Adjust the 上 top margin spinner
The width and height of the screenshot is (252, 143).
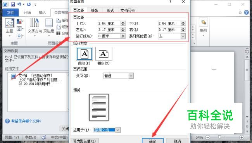pos(123,24)
